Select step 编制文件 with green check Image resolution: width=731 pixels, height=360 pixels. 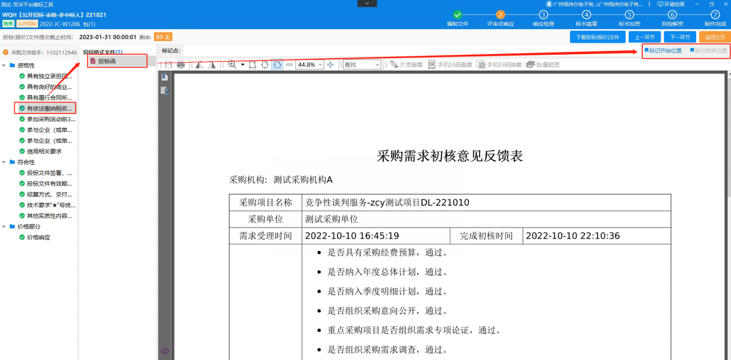coord(457,18)
